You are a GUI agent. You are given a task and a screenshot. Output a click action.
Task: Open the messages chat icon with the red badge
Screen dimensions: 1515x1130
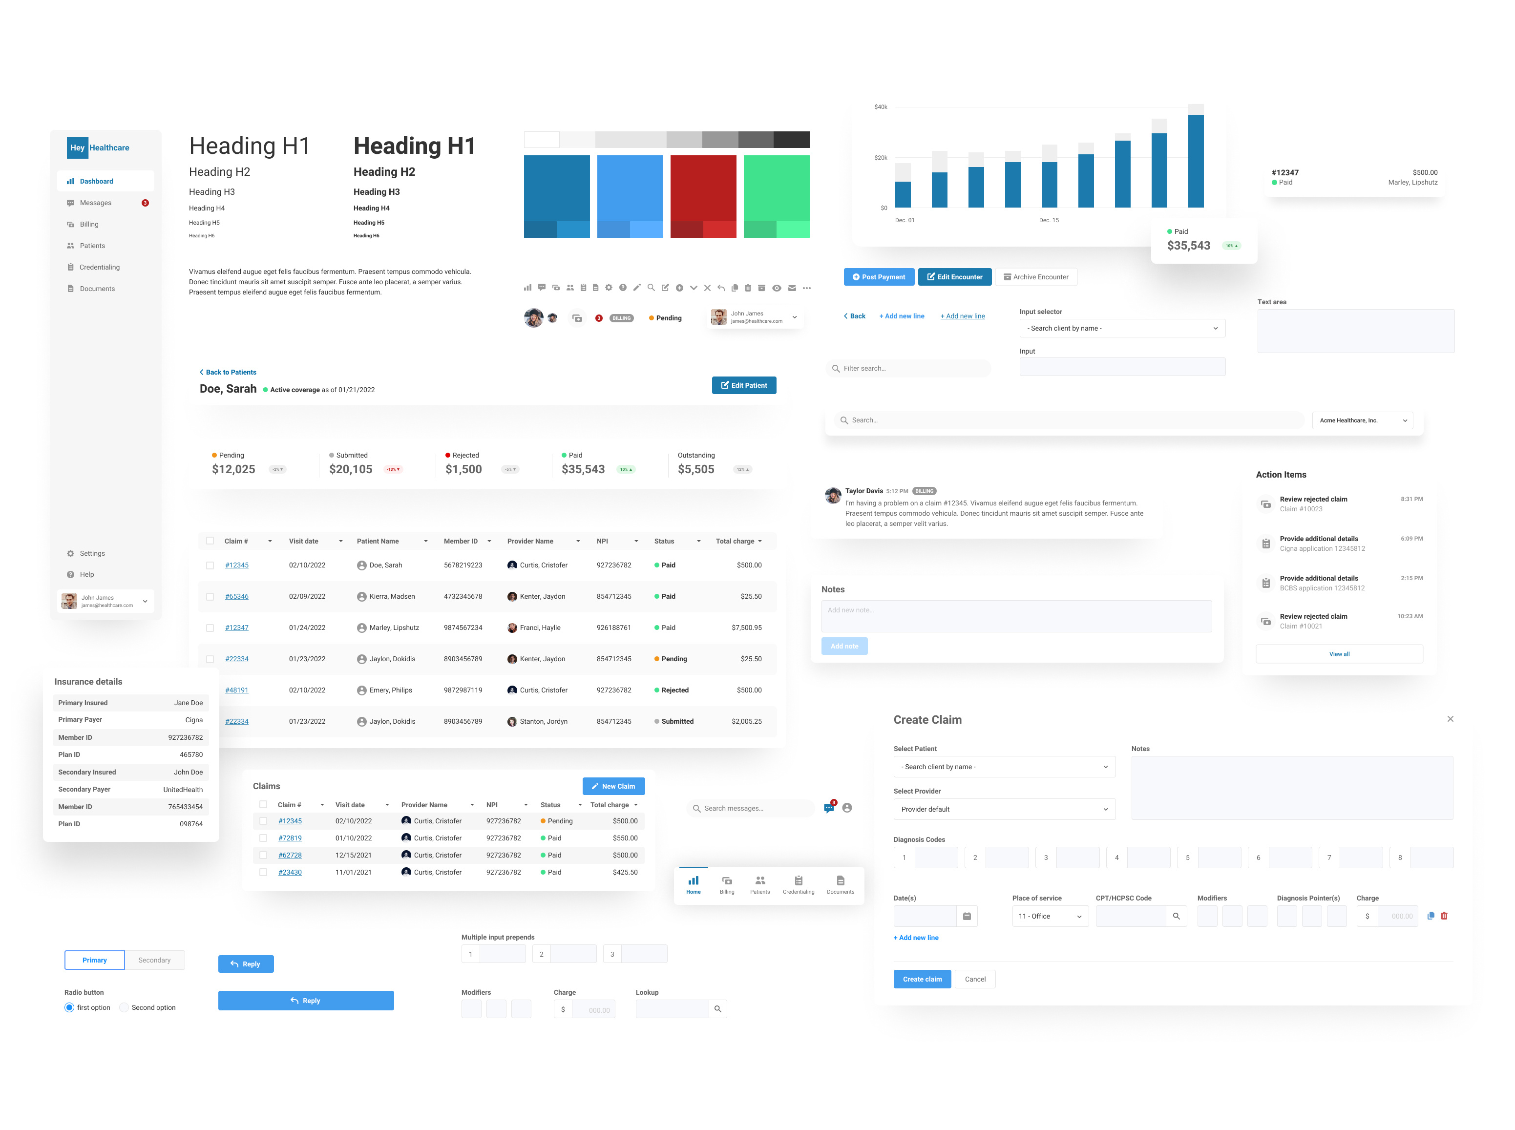829,808
